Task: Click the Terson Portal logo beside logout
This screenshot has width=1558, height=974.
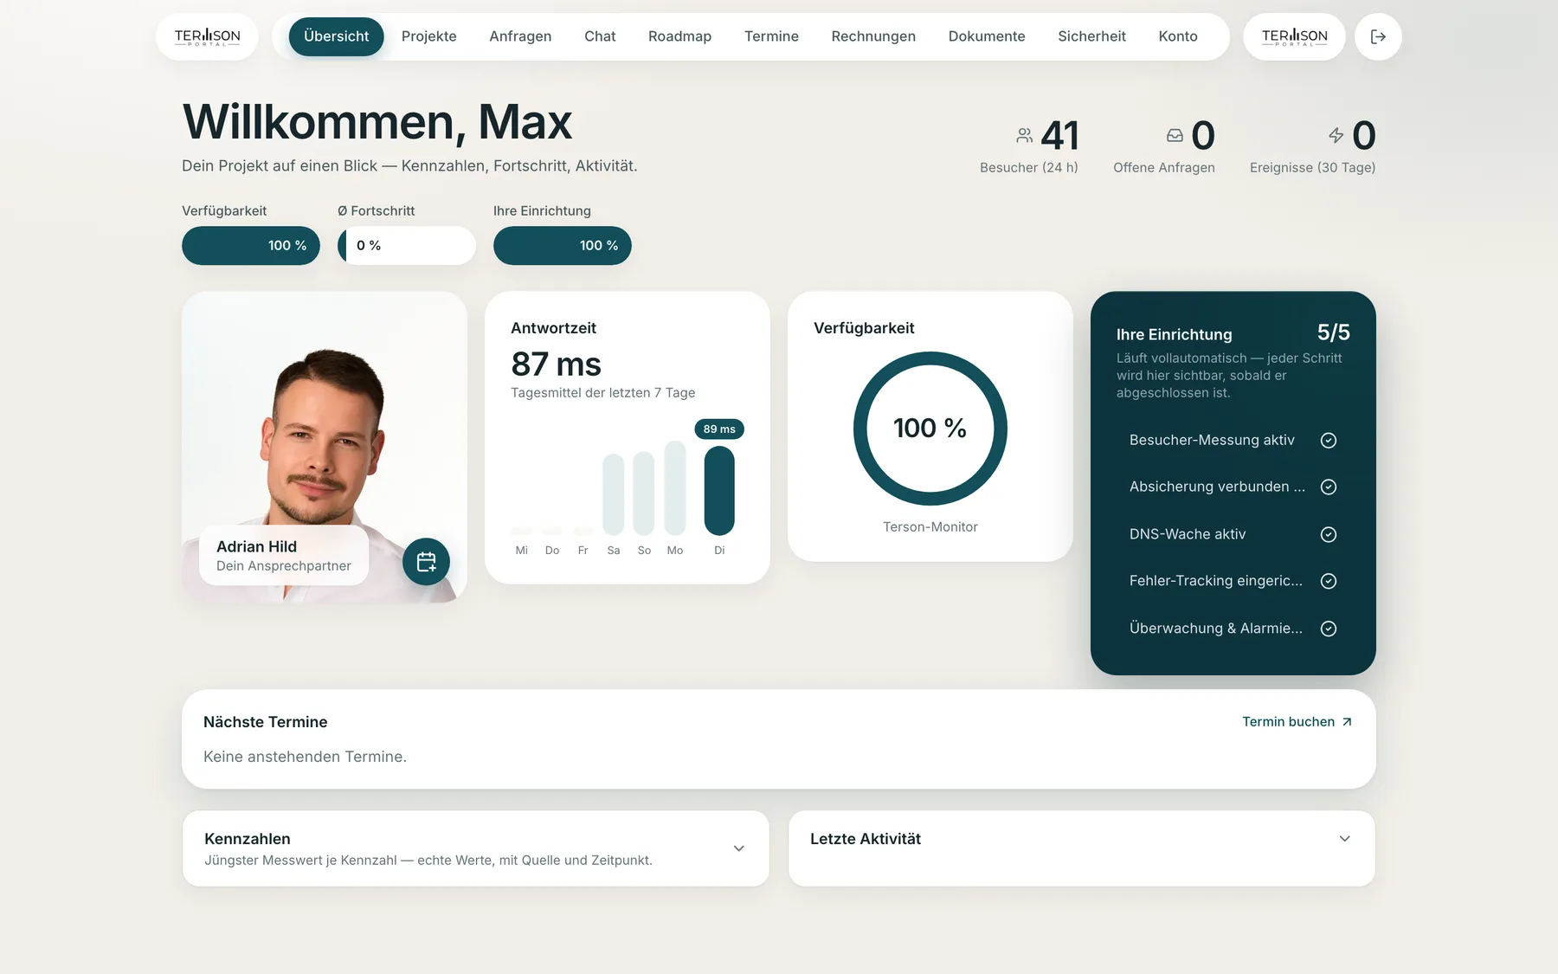Action: [1294, 36]
